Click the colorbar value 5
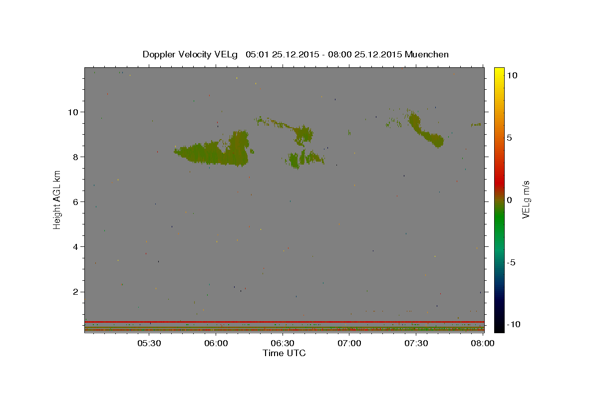Image resolution: width=599 pixels, height=399 pixels. (509, 137)
